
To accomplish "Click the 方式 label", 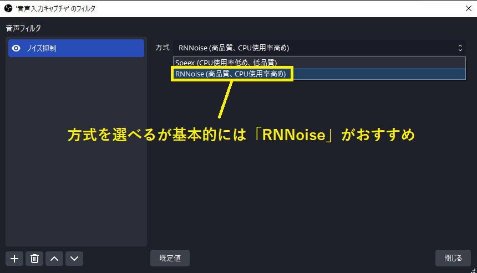I will (163, 48).
